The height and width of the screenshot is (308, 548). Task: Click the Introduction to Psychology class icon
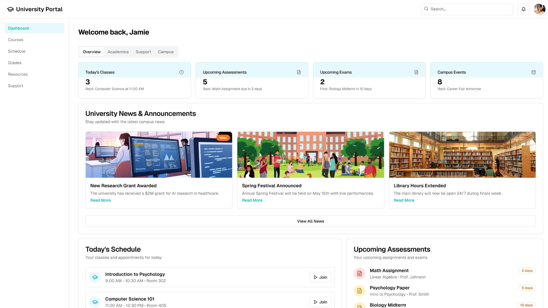(95, 277)
